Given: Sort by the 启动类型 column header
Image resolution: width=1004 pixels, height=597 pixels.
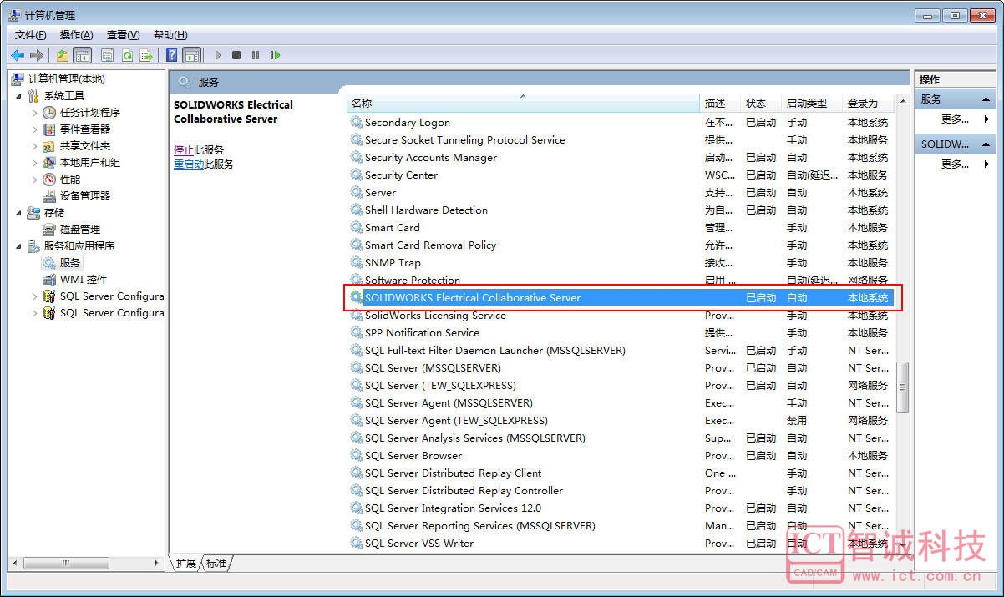Looking at the screenshot, I should coord(812,103).
